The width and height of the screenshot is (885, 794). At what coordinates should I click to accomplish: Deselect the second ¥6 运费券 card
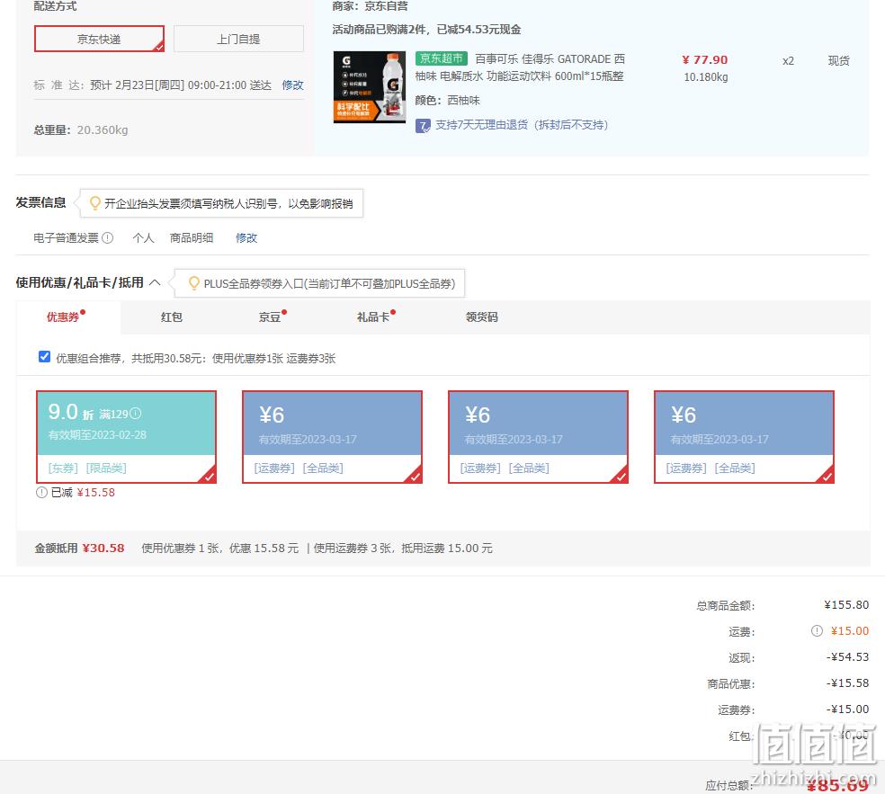click(539, 437)
